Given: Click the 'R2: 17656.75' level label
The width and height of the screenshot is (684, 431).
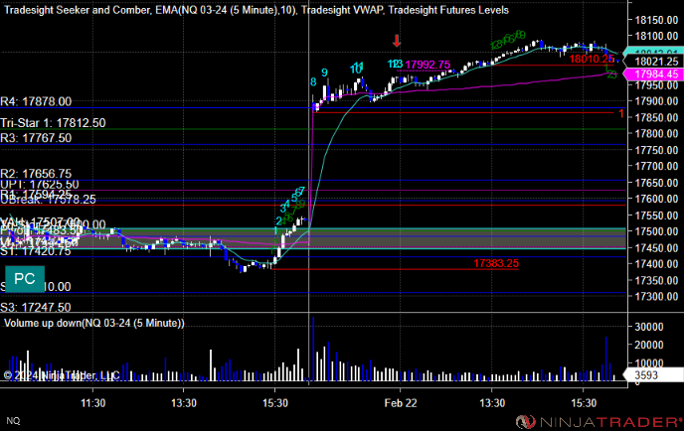Looking at the screenshot, I should coord(36,174).
